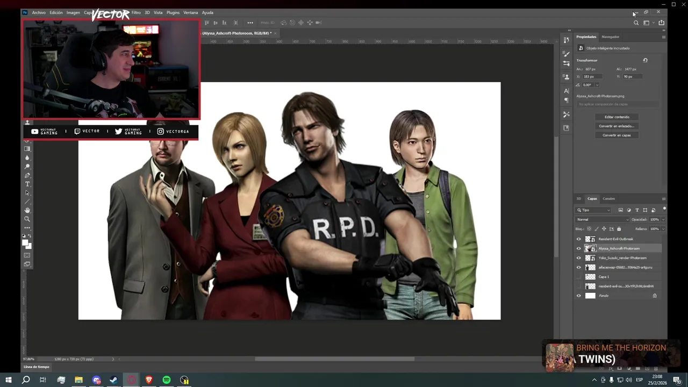Filter layers by smart object icon
Viewport: 688px width, 387px height.
[653, 210]
